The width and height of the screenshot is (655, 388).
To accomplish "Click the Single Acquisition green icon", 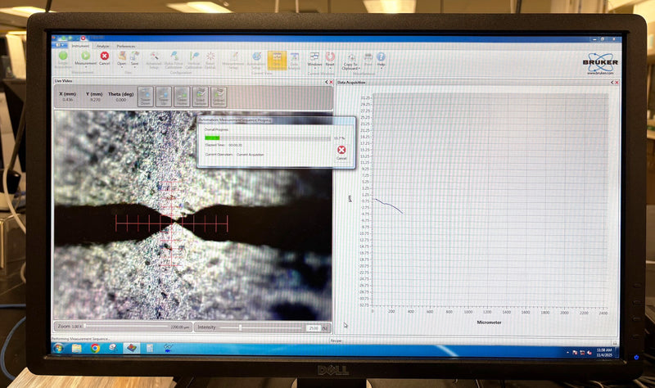I will (63, 56).
